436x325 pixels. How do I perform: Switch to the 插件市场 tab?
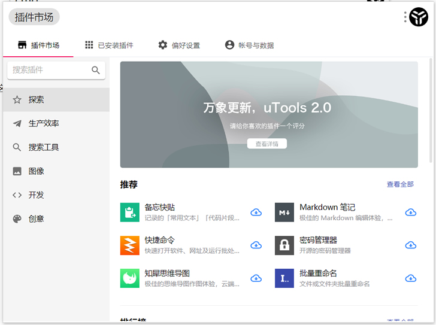pyautogui.click(x=38, y=45)
